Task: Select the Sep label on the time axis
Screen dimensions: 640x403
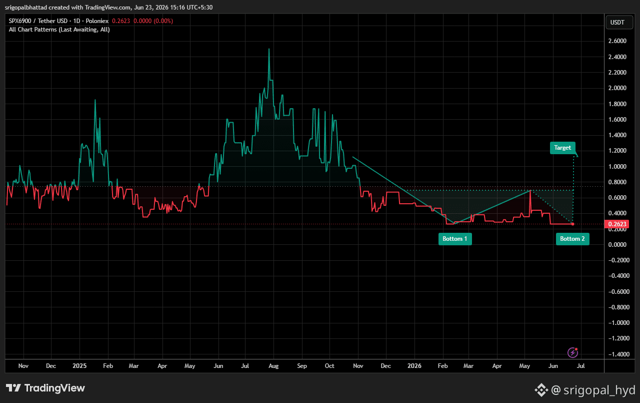Action: pyautogui.click(x=301, y=366)
